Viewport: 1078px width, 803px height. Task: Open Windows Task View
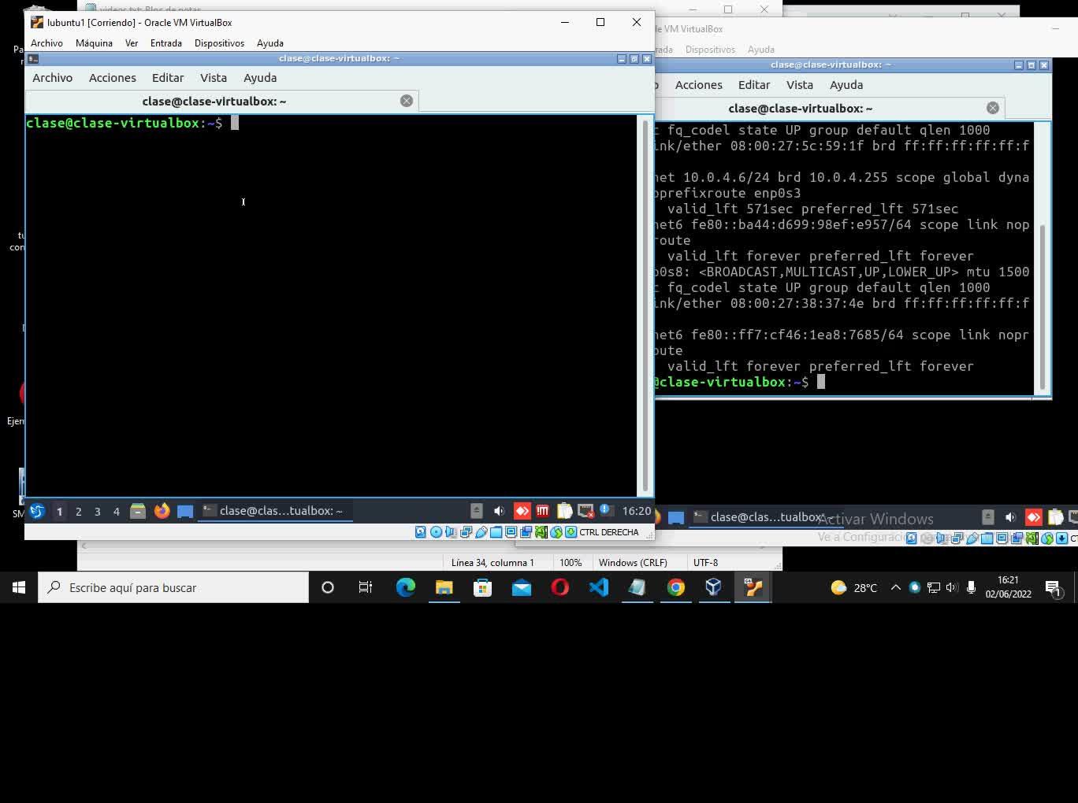pyautogui.click(x=366, y=587)
